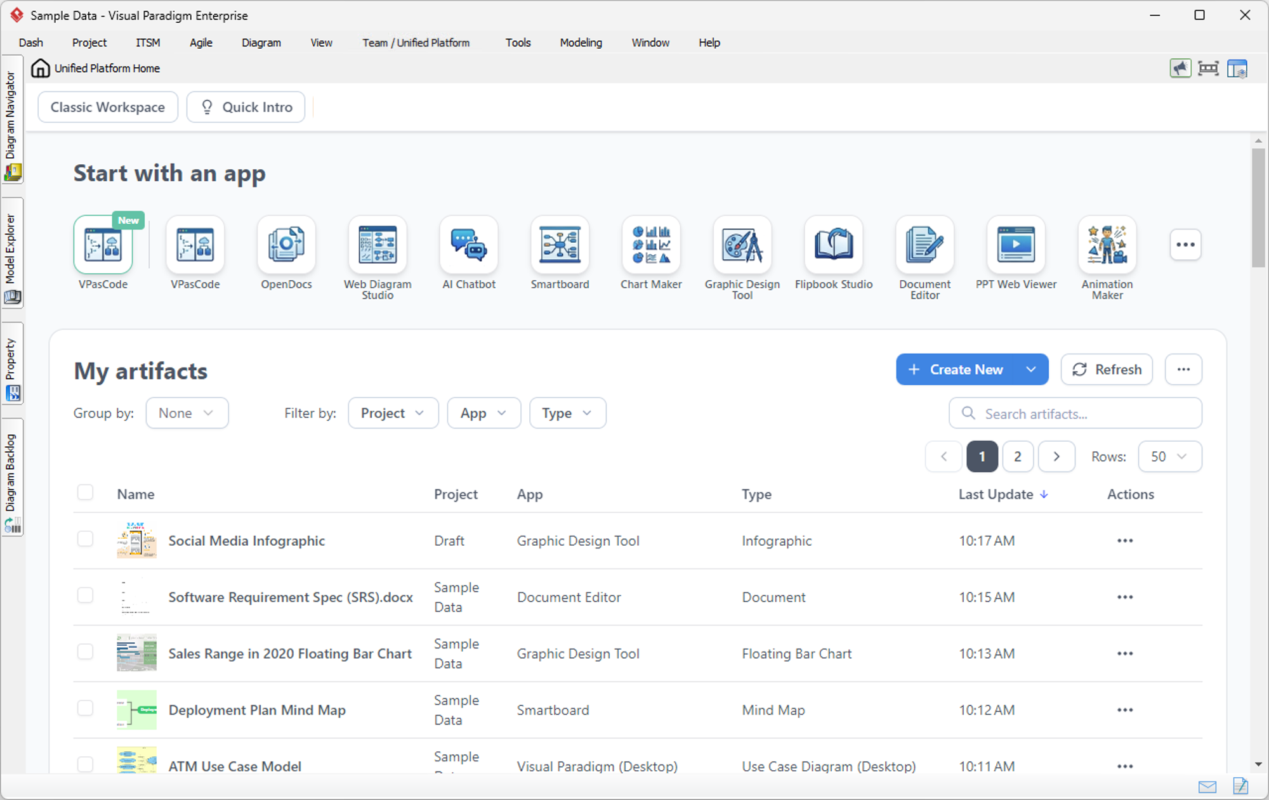
Task: Check the Software Requirement Spec row checkbox
Action: (85, 595)
